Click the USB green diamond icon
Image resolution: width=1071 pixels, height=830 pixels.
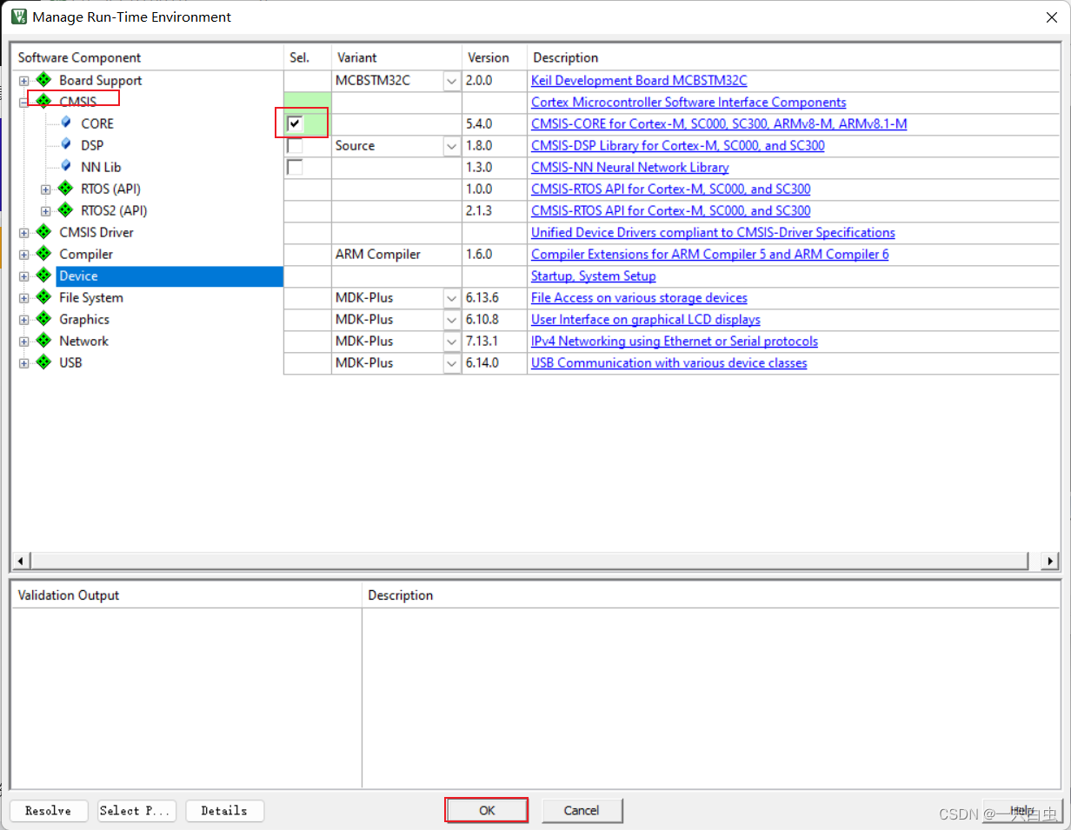43,362
